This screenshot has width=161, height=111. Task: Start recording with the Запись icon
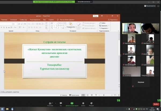[x=83, y=103]
